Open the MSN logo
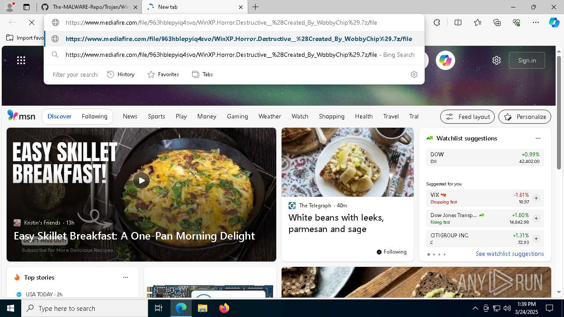Viewport: 564px width, 317px height. [21, 115]
